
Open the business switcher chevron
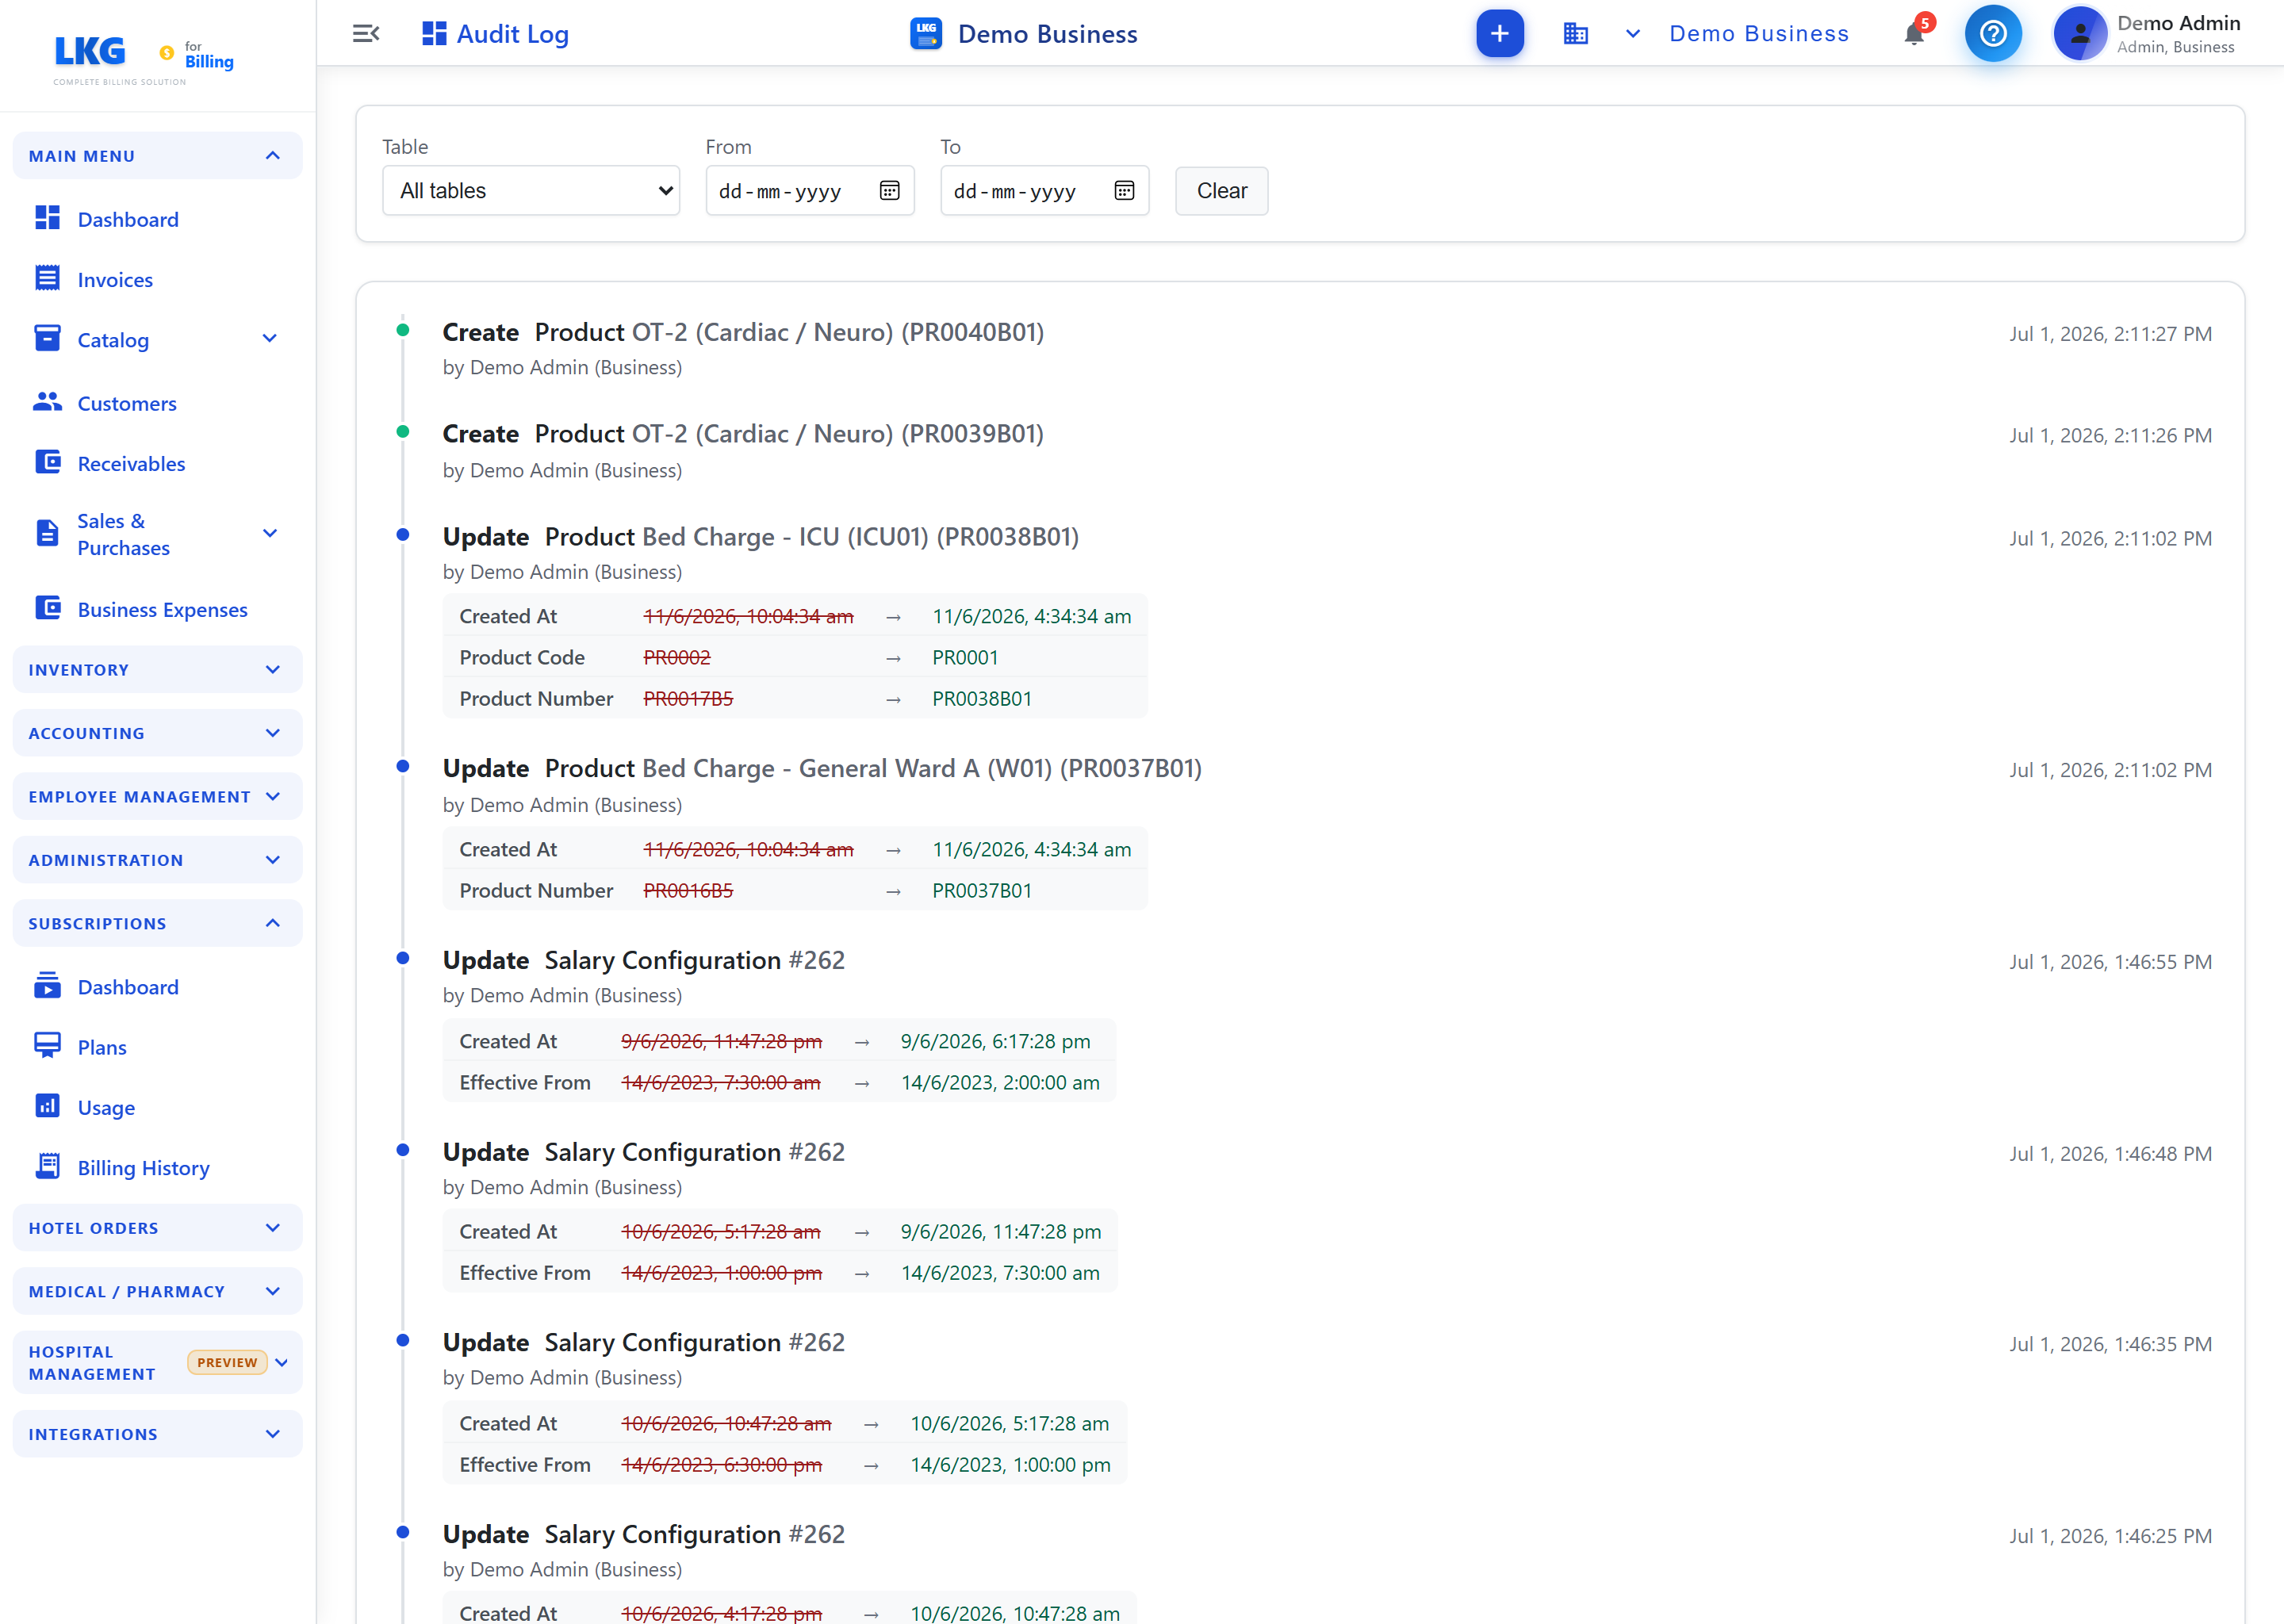(x=1632, y=34)
